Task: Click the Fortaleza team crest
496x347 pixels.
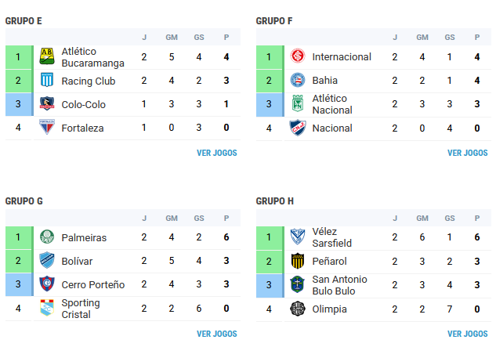Action: (x=47, y=127)
